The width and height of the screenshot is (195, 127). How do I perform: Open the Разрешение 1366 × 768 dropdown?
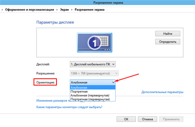point(94,73)
